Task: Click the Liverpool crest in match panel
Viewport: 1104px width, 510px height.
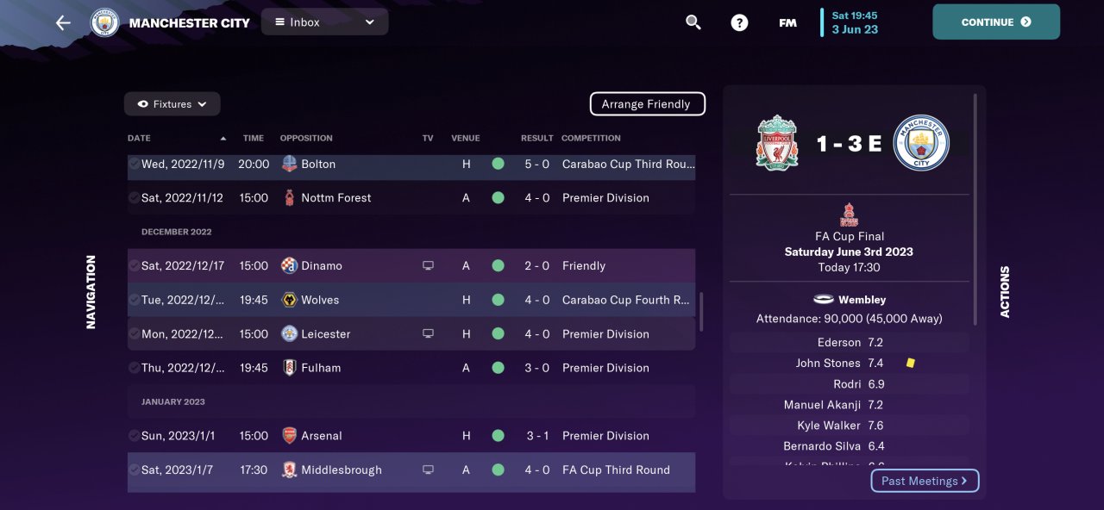Action: [776, 143]
